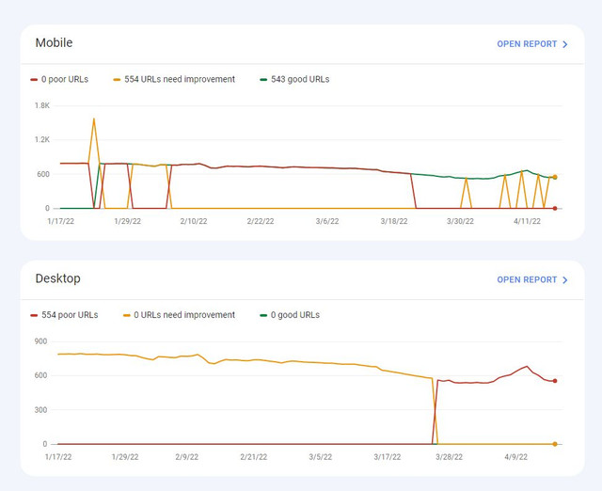Click the 3/30/22 date label on the Mobile chart

[460, 221]
